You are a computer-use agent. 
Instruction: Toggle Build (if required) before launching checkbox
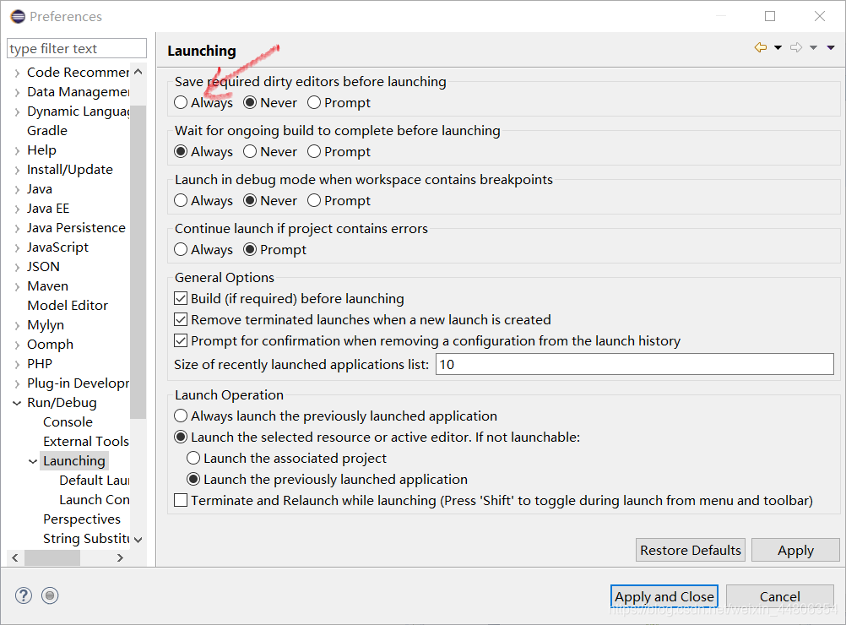click(181, 298)
